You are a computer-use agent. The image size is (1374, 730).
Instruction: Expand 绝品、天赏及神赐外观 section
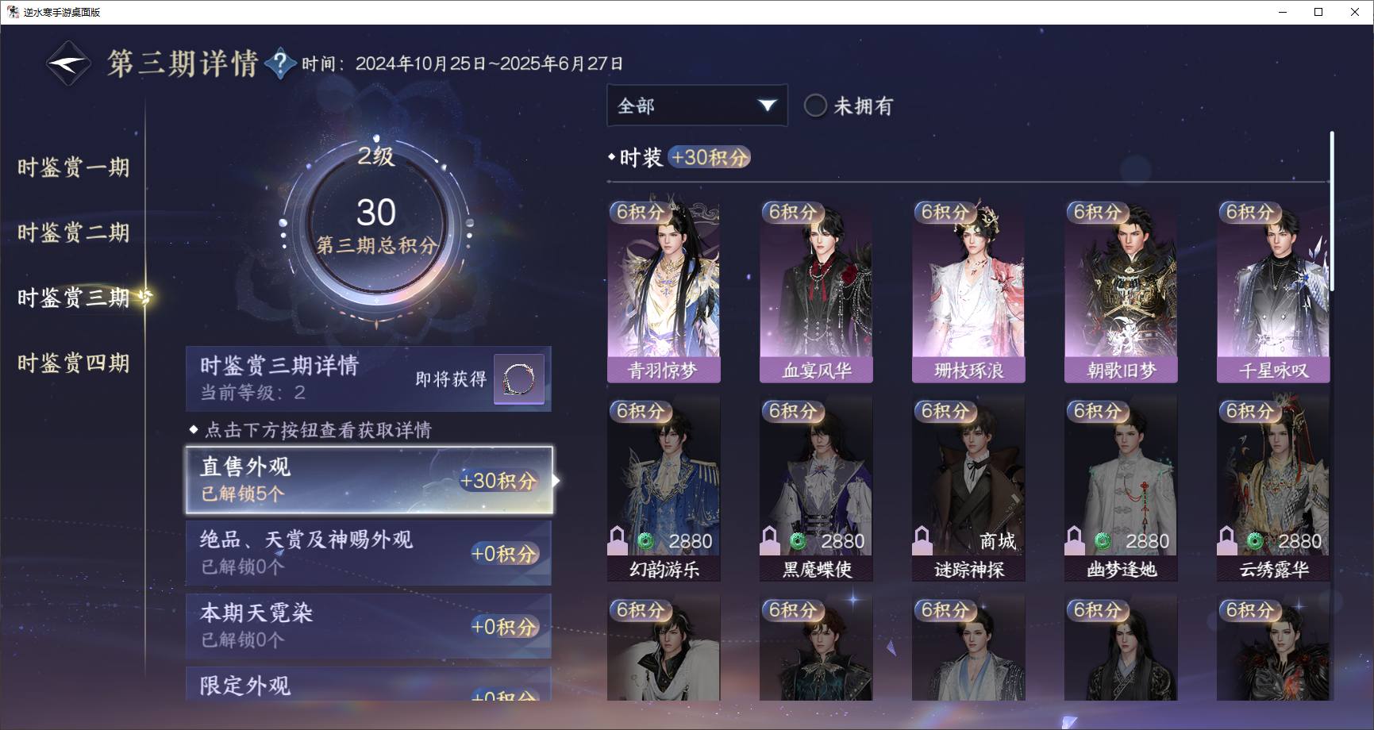point(369,553)
